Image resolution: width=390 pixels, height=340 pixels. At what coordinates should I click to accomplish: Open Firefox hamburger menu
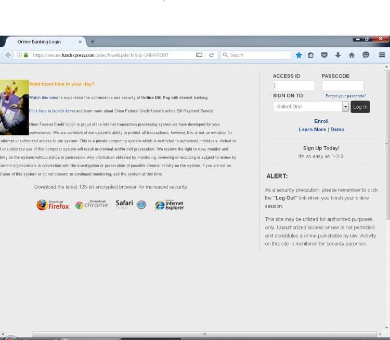(382, 55)
